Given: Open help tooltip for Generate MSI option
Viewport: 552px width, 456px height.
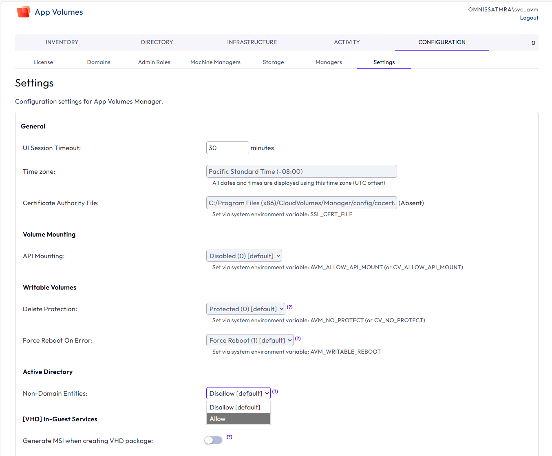Looking at the screenshot, I should coord(230,437).
